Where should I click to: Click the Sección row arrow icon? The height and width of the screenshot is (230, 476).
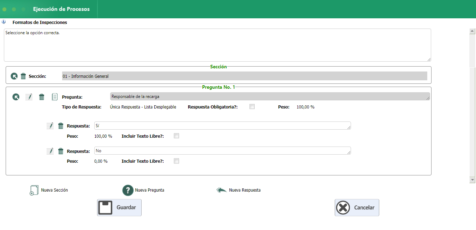[x=14, y=76]
